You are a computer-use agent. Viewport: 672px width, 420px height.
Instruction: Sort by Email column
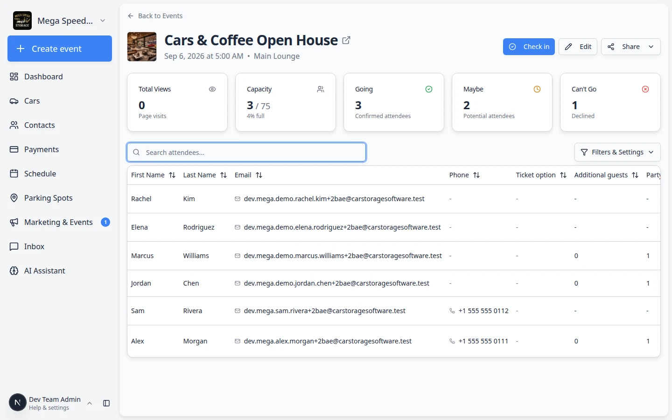coord(259,175)
